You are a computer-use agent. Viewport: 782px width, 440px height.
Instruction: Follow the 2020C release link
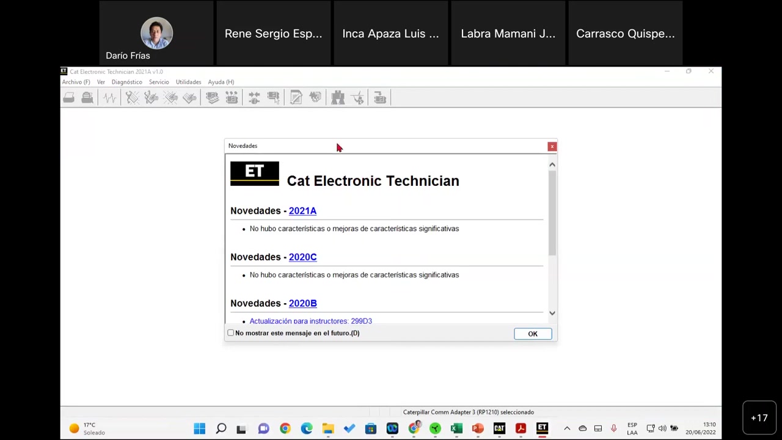point(302,257)
